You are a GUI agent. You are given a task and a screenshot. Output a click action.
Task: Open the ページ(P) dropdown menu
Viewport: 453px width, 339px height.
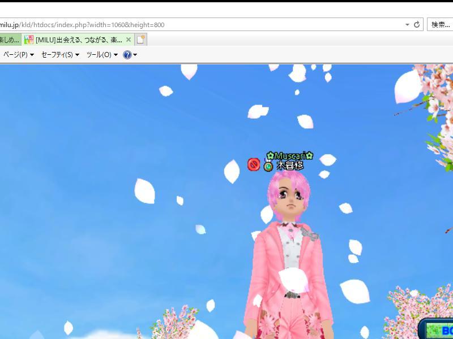[19, 55]
